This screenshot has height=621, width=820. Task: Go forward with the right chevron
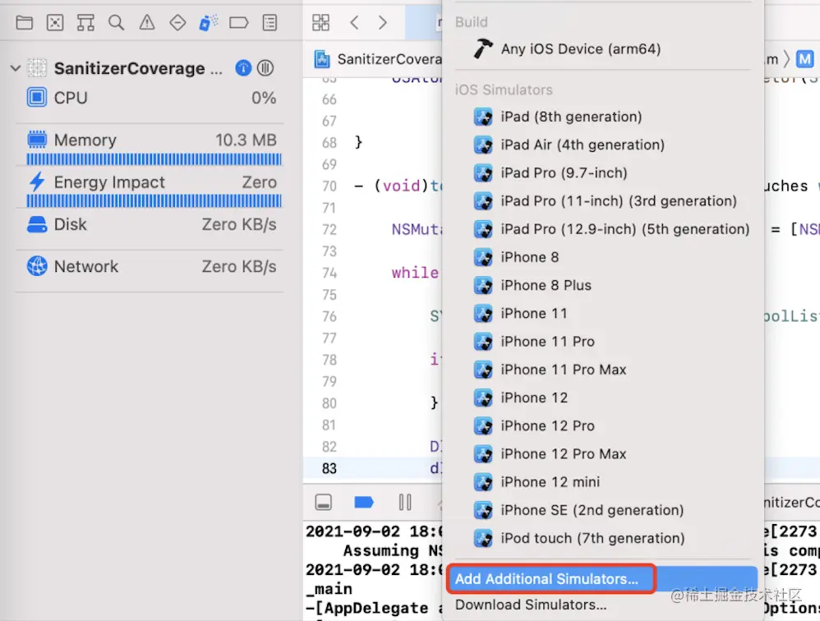click(383, 22)
